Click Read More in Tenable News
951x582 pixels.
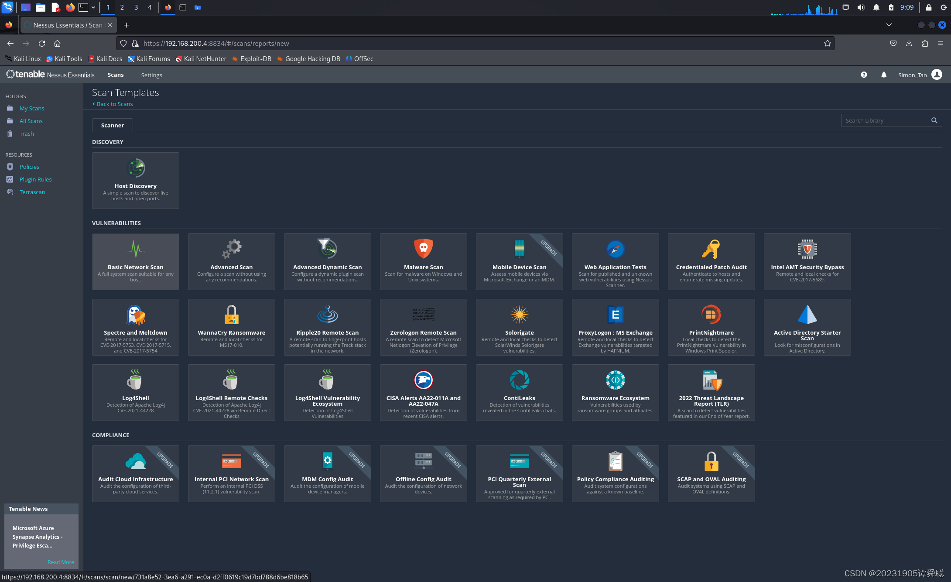click(61, 562)
